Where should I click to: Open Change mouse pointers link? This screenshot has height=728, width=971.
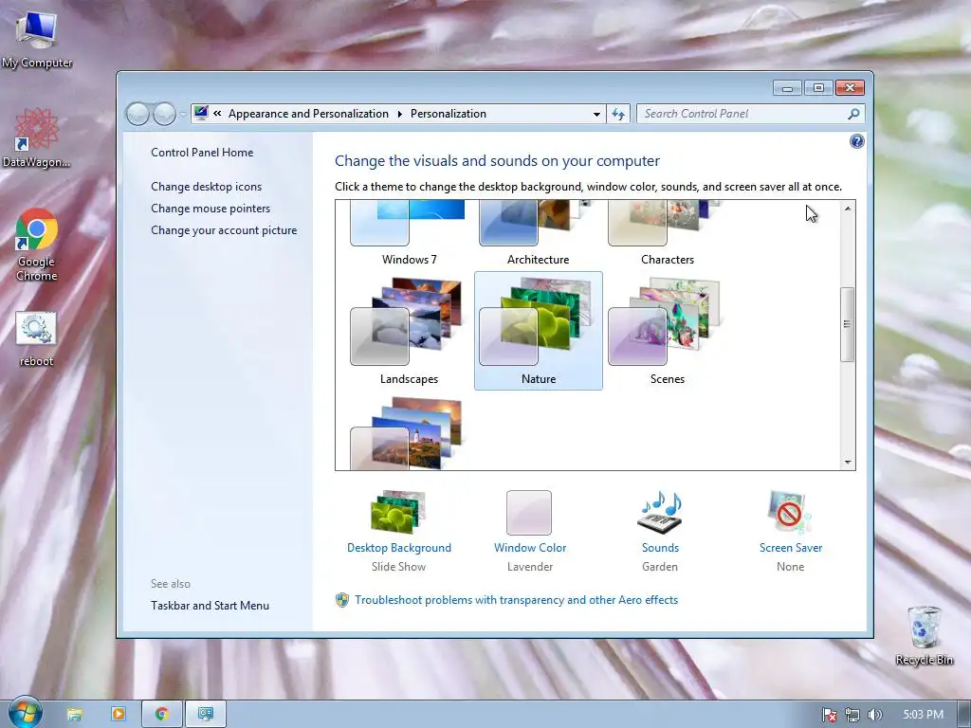point(211,208)
